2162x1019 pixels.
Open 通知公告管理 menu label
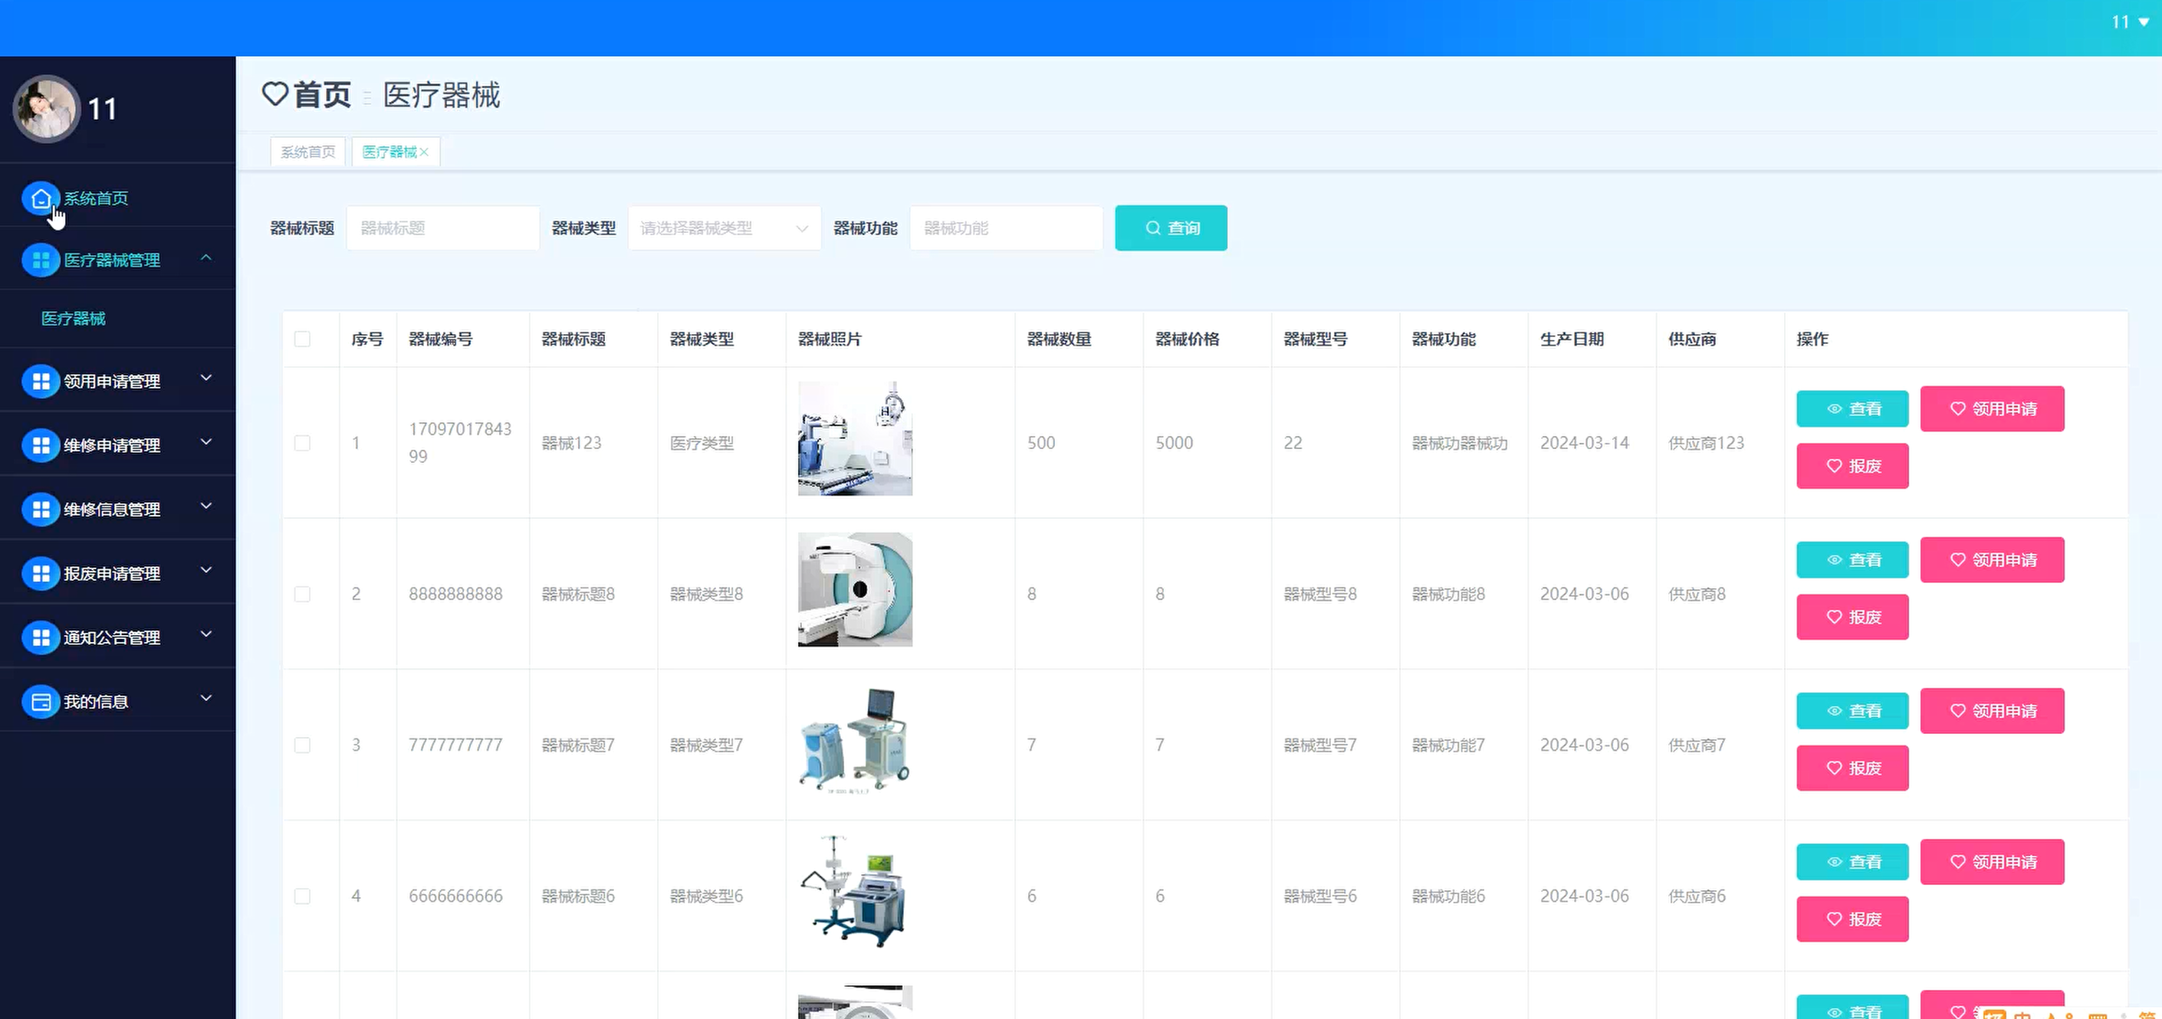[113, 637]
